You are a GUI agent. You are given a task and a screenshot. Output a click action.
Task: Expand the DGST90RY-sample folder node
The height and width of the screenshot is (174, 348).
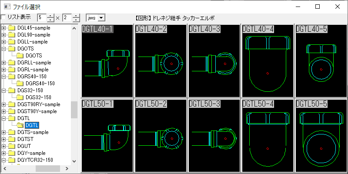coord(4,104)
